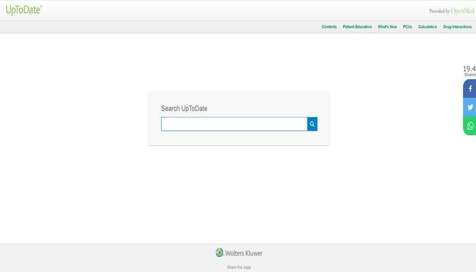Open the Drug Interactions tool
The image size is (476, 272).
point(457,27)
